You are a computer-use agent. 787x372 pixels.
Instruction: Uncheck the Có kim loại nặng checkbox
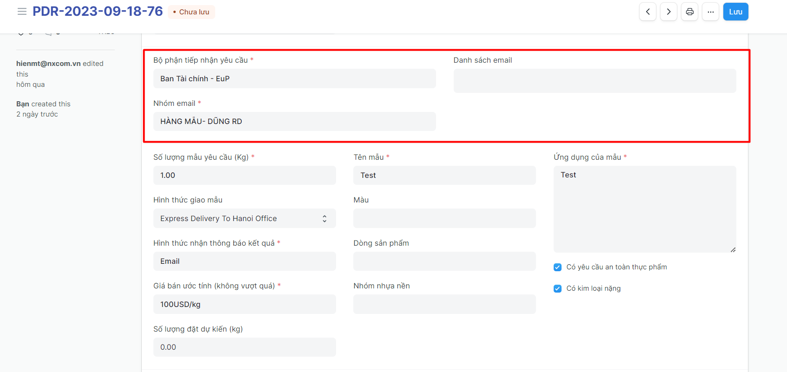click(x=557, y=288)
